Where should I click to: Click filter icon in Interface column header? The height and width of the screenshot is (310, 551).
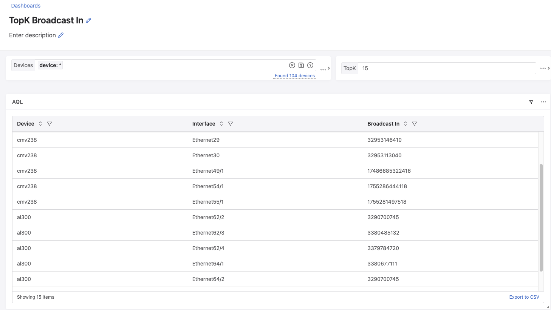click(x=231, y=124)
